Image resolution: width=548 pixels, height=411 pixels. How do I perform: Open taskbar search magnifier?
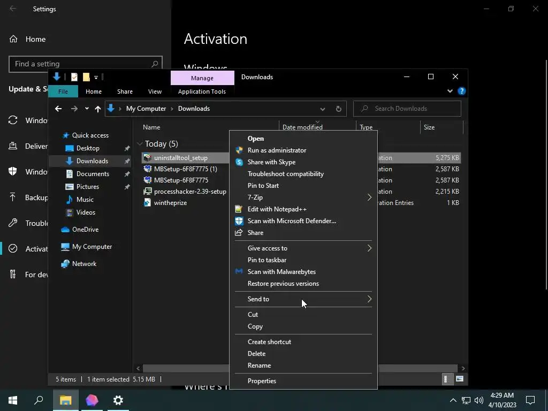39,400
